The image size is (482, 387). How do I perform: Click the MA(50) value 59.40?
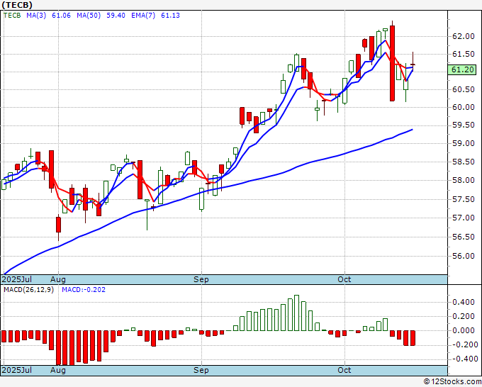coord(116,16)
